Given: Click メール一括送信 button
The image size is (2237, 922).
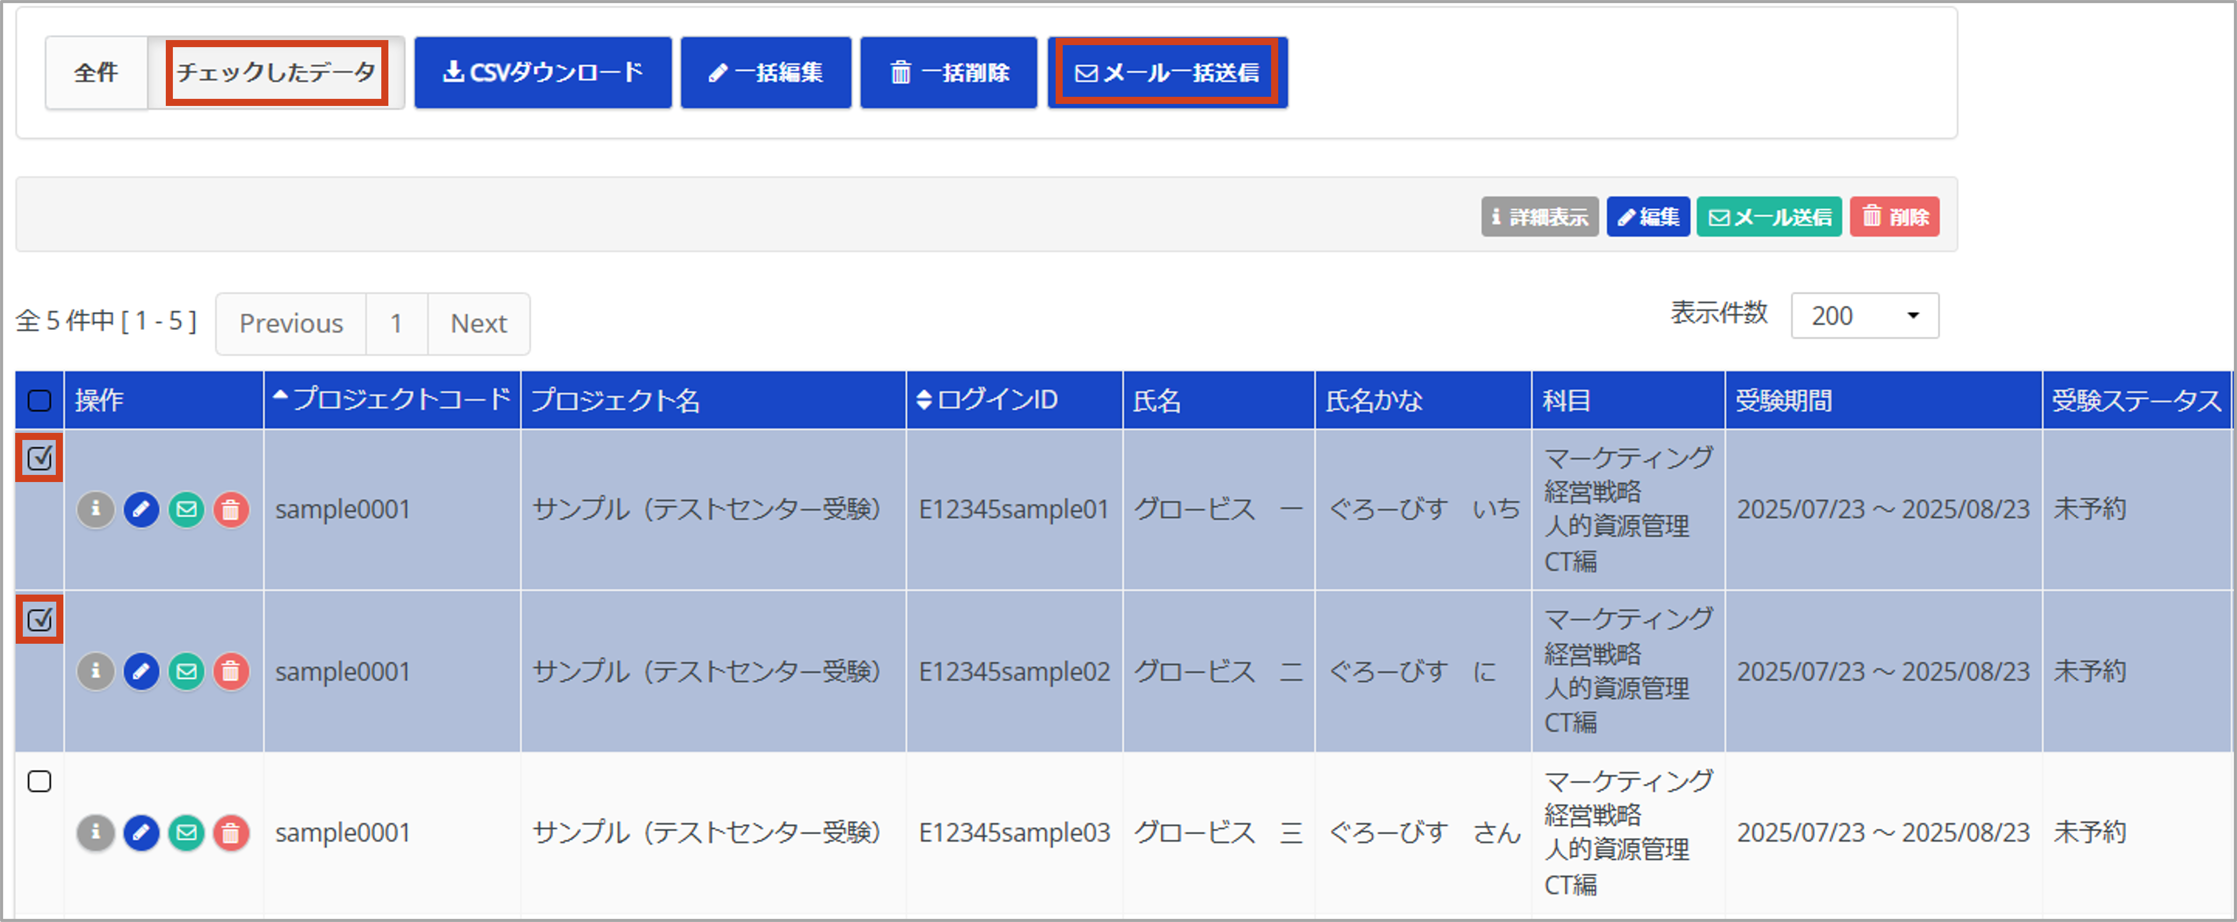Looking at the screenshot, I should (1167, 72).
